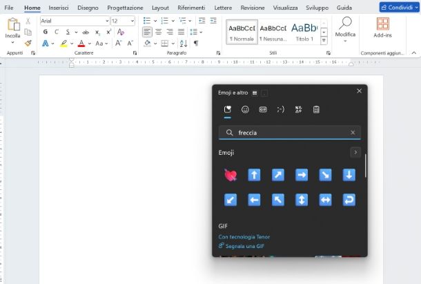Toggle center paragraph alignment
The width and height of the screenshot is (421, 284).
[x=159, y=32]
